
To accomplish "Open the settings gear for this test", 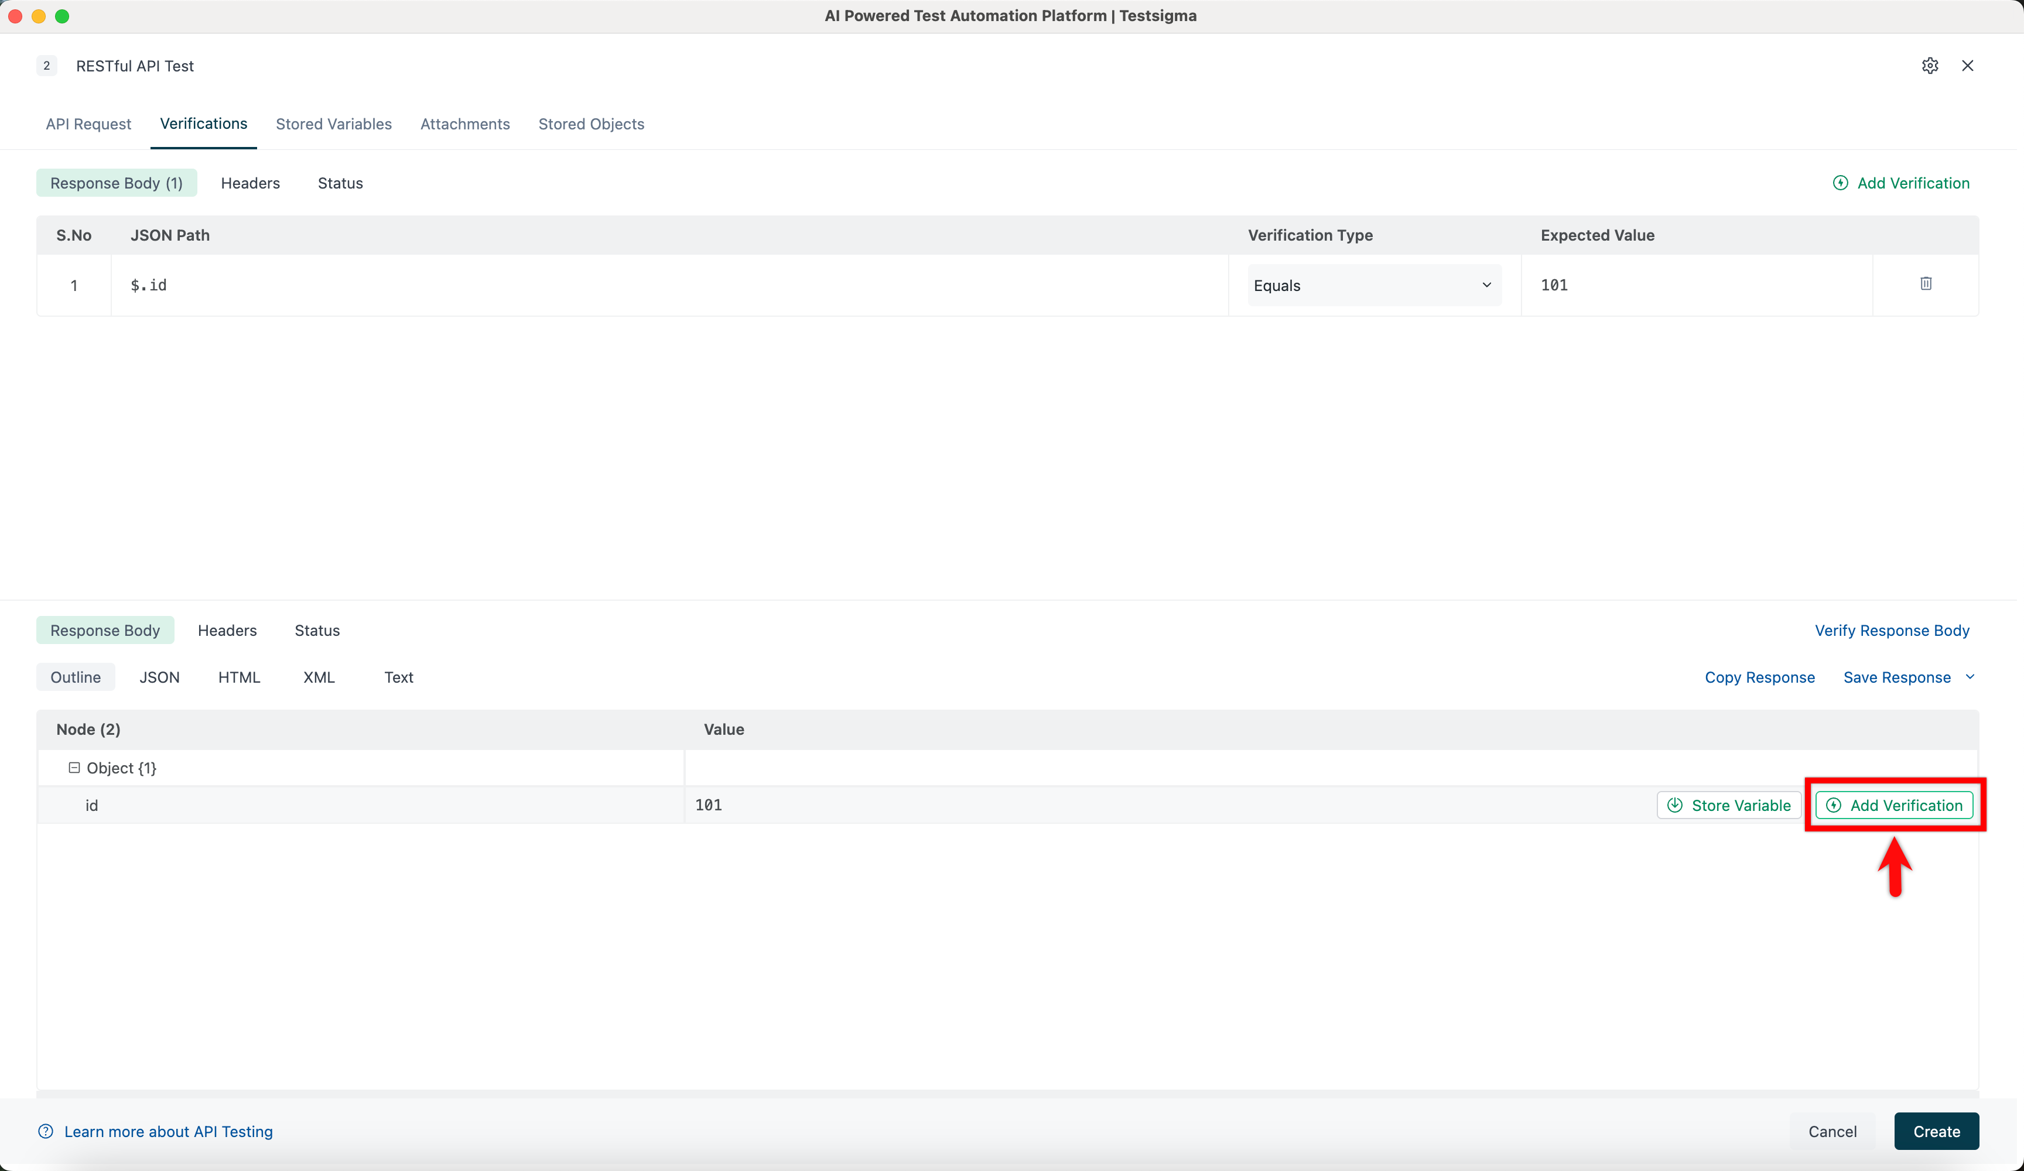I will [1931, 66].
